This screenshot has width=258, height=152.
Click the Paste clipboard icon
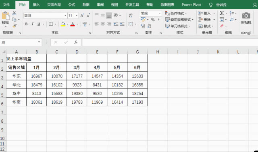click(6, 16)
